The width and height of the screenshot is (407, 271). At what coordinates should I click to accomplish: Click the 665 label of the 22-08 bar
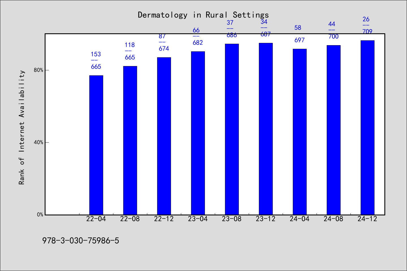[130, 57]
